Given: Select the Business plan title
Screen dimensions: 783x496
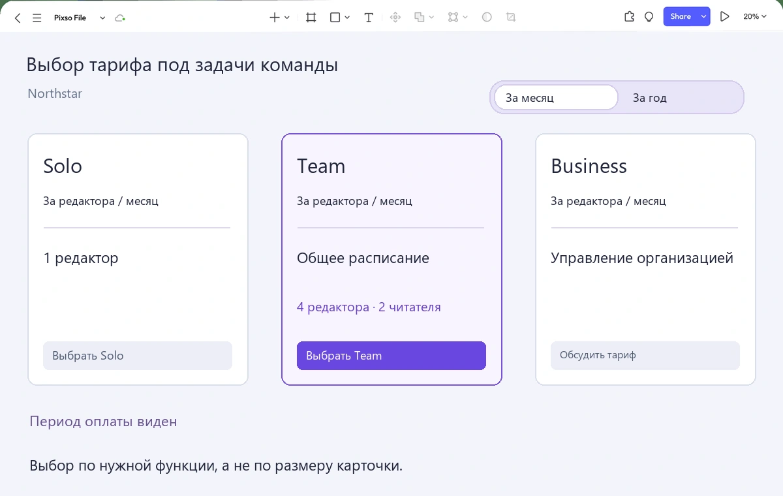Looking at the screenshot, I should tap(589, 166).
